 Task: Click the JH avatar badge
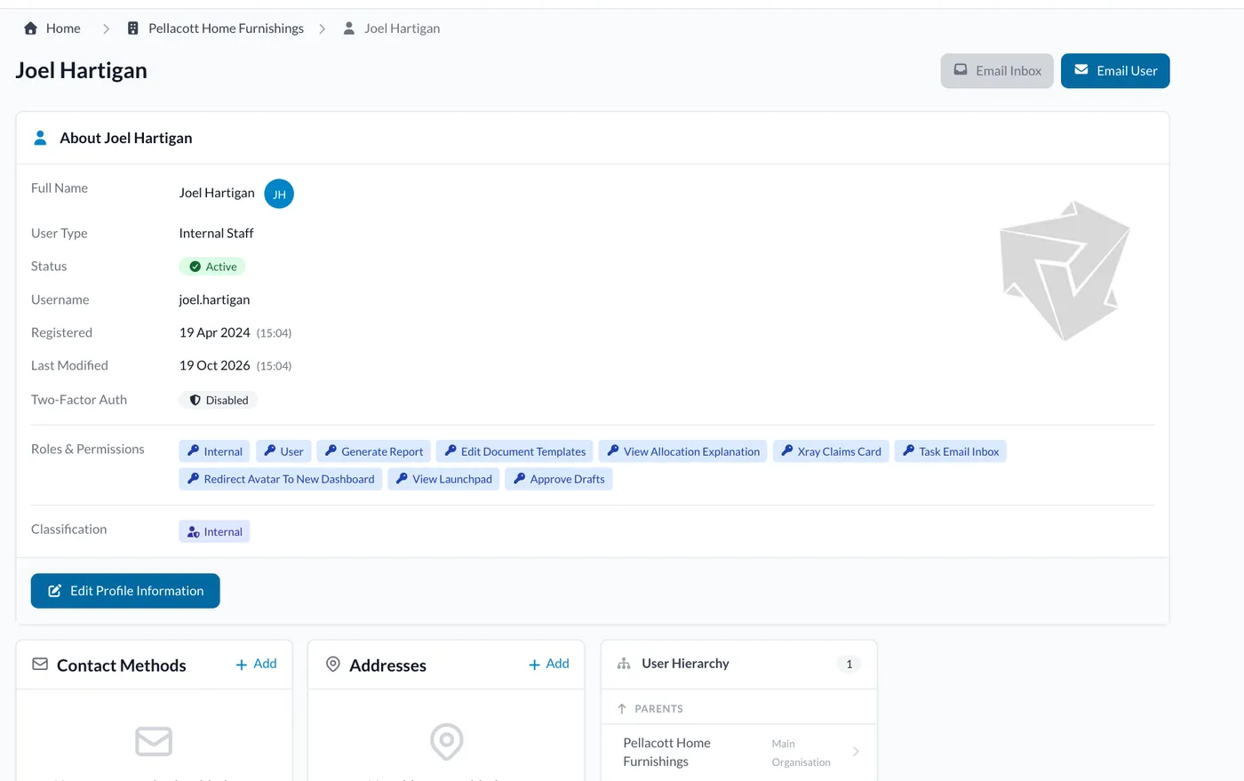click(x=279, y=194)
